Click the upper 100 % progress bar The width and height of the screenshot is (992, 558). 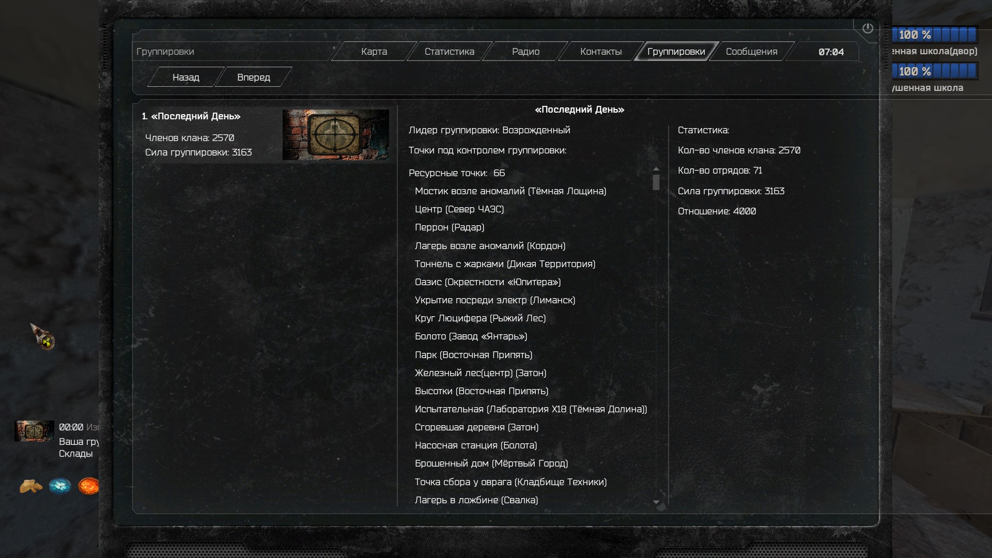[x=935, y=35]
